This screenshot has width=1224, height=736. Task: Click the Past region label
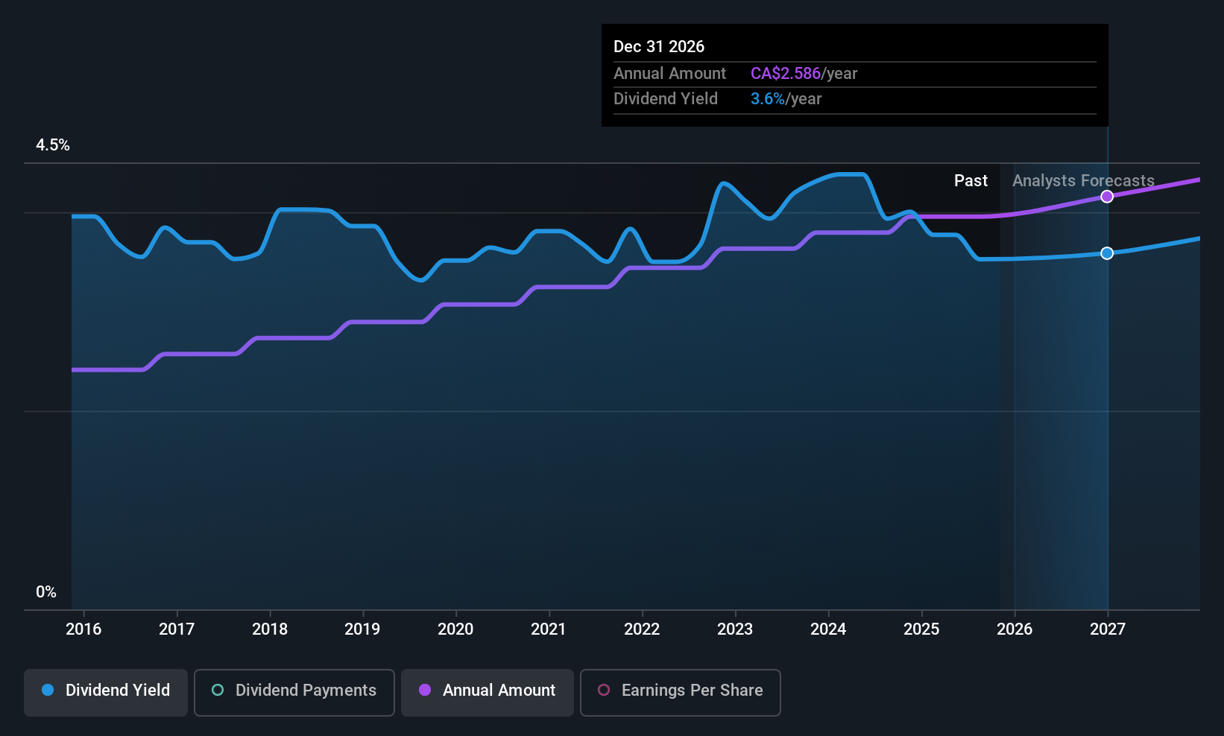971,181
